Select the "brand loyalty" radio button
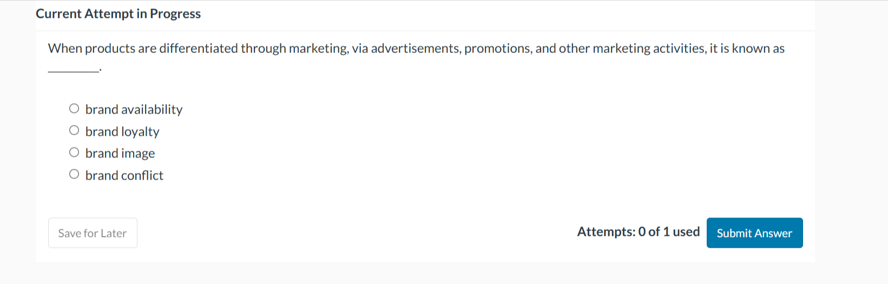Screen dimensions: 888x284 [74, 130]
